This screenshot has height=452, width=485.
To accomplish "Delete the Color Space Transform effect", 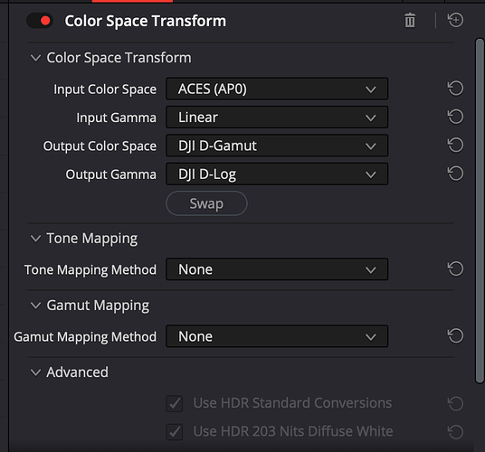I will click(410, 21).
